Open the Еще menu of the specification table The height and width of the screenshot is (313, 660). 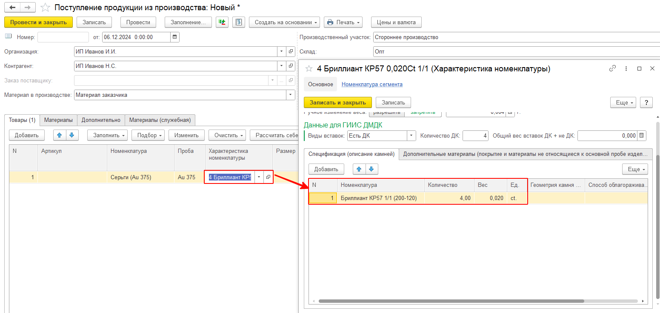click(x=635, y=169)
